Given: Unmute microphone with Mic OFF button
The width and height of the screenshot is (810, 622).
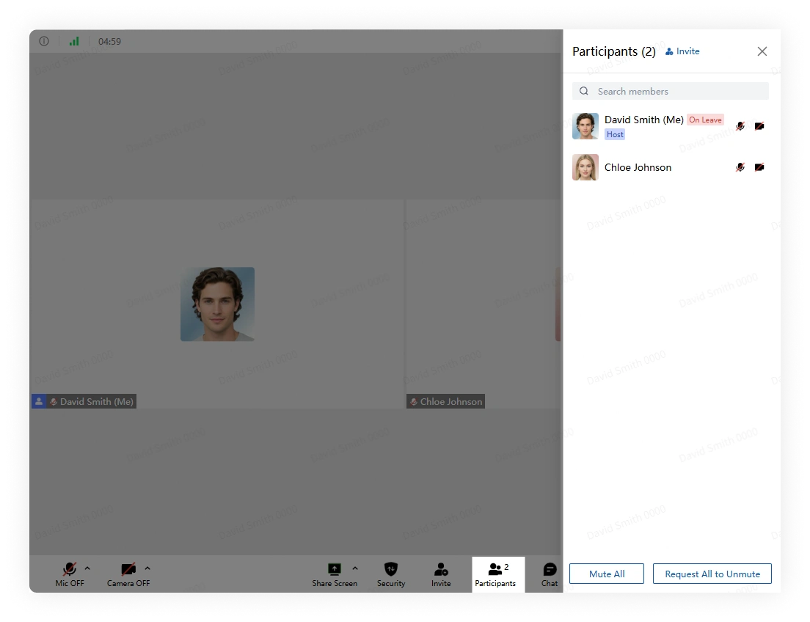Looking at the screenshot, I should 70,574.
